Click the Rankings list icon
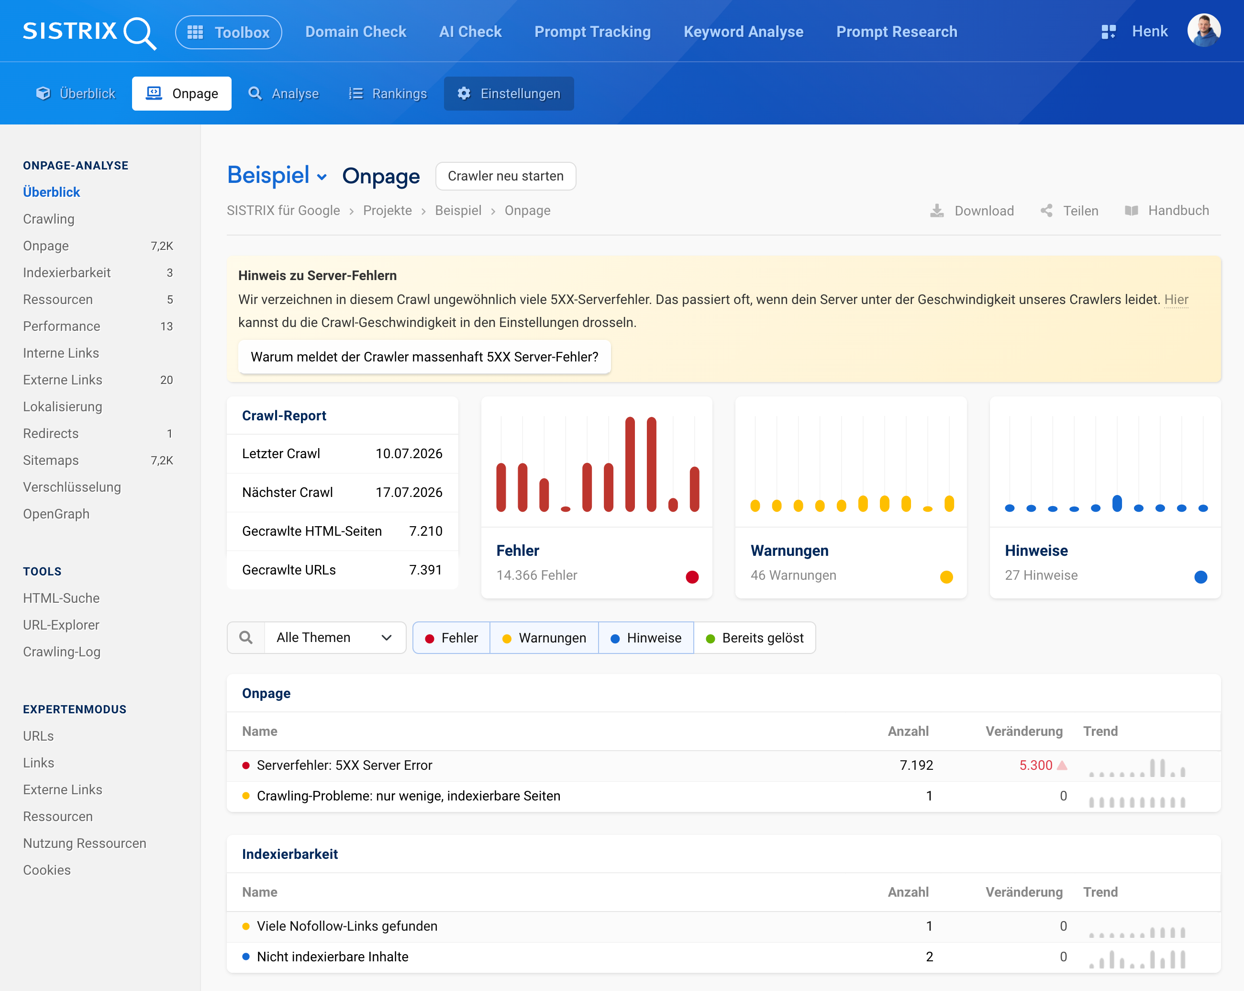 [x=355, y=93]
